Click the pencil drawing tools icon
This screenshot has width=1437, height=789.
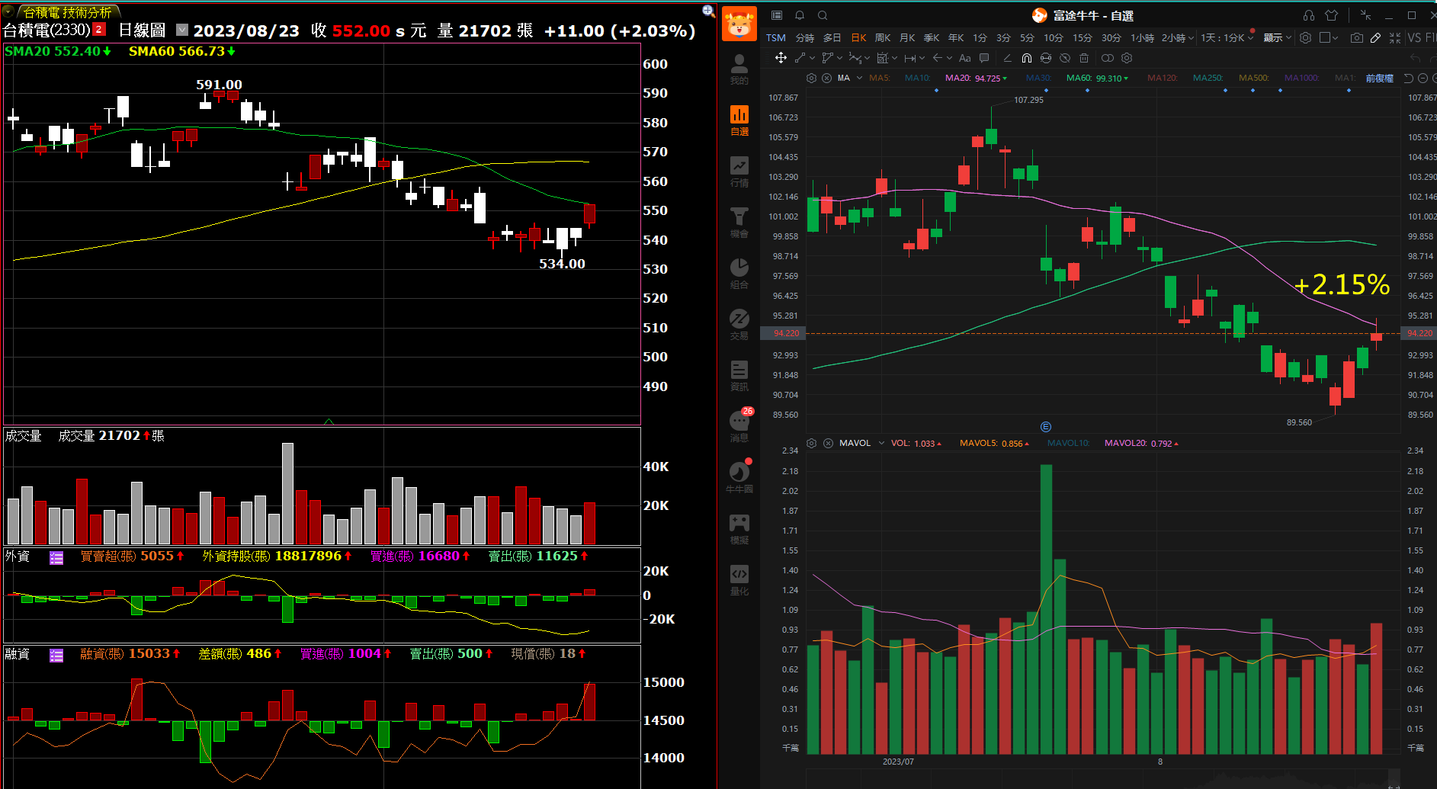click(x=1375, y=37)
